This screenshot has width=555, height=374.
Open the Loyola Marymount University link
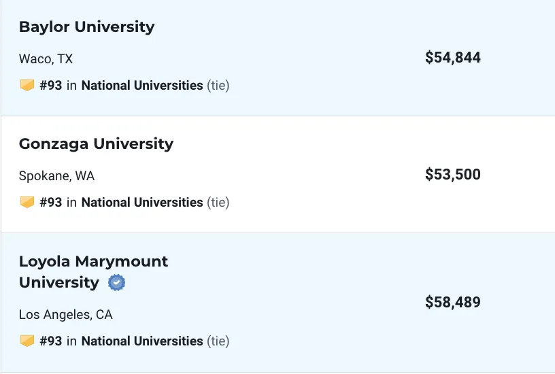pyautogui.click(x=93, y=272)
